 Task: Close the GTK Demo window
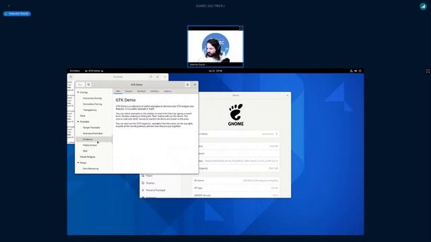tap(195, 85)
